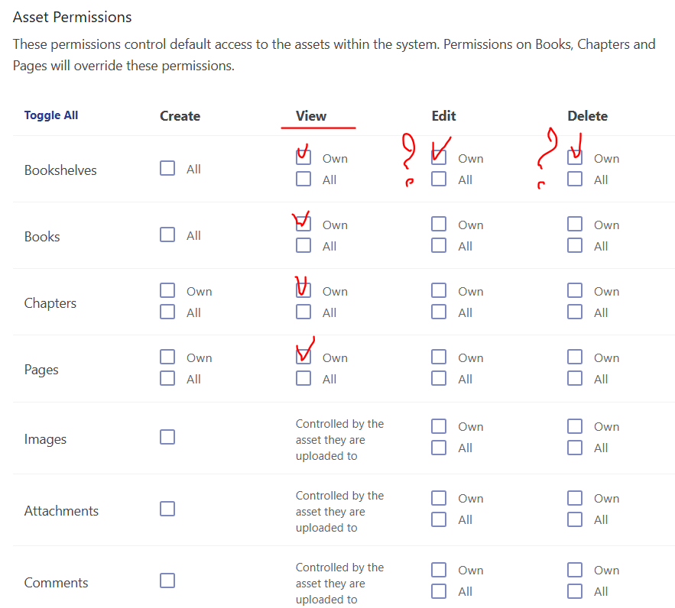Image resolution: width=675 pixels, height=608 pixels.
Task: Tick Edit Own for Bookshelves
Action: coord(439,157)
